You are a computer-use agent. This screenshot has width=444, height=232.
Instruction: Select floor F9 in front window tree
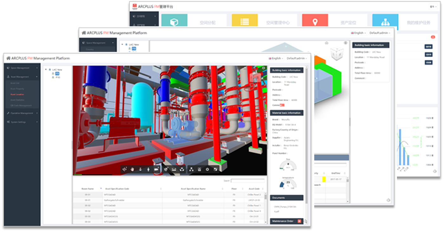pyautogui.click(x=57, y=73)
